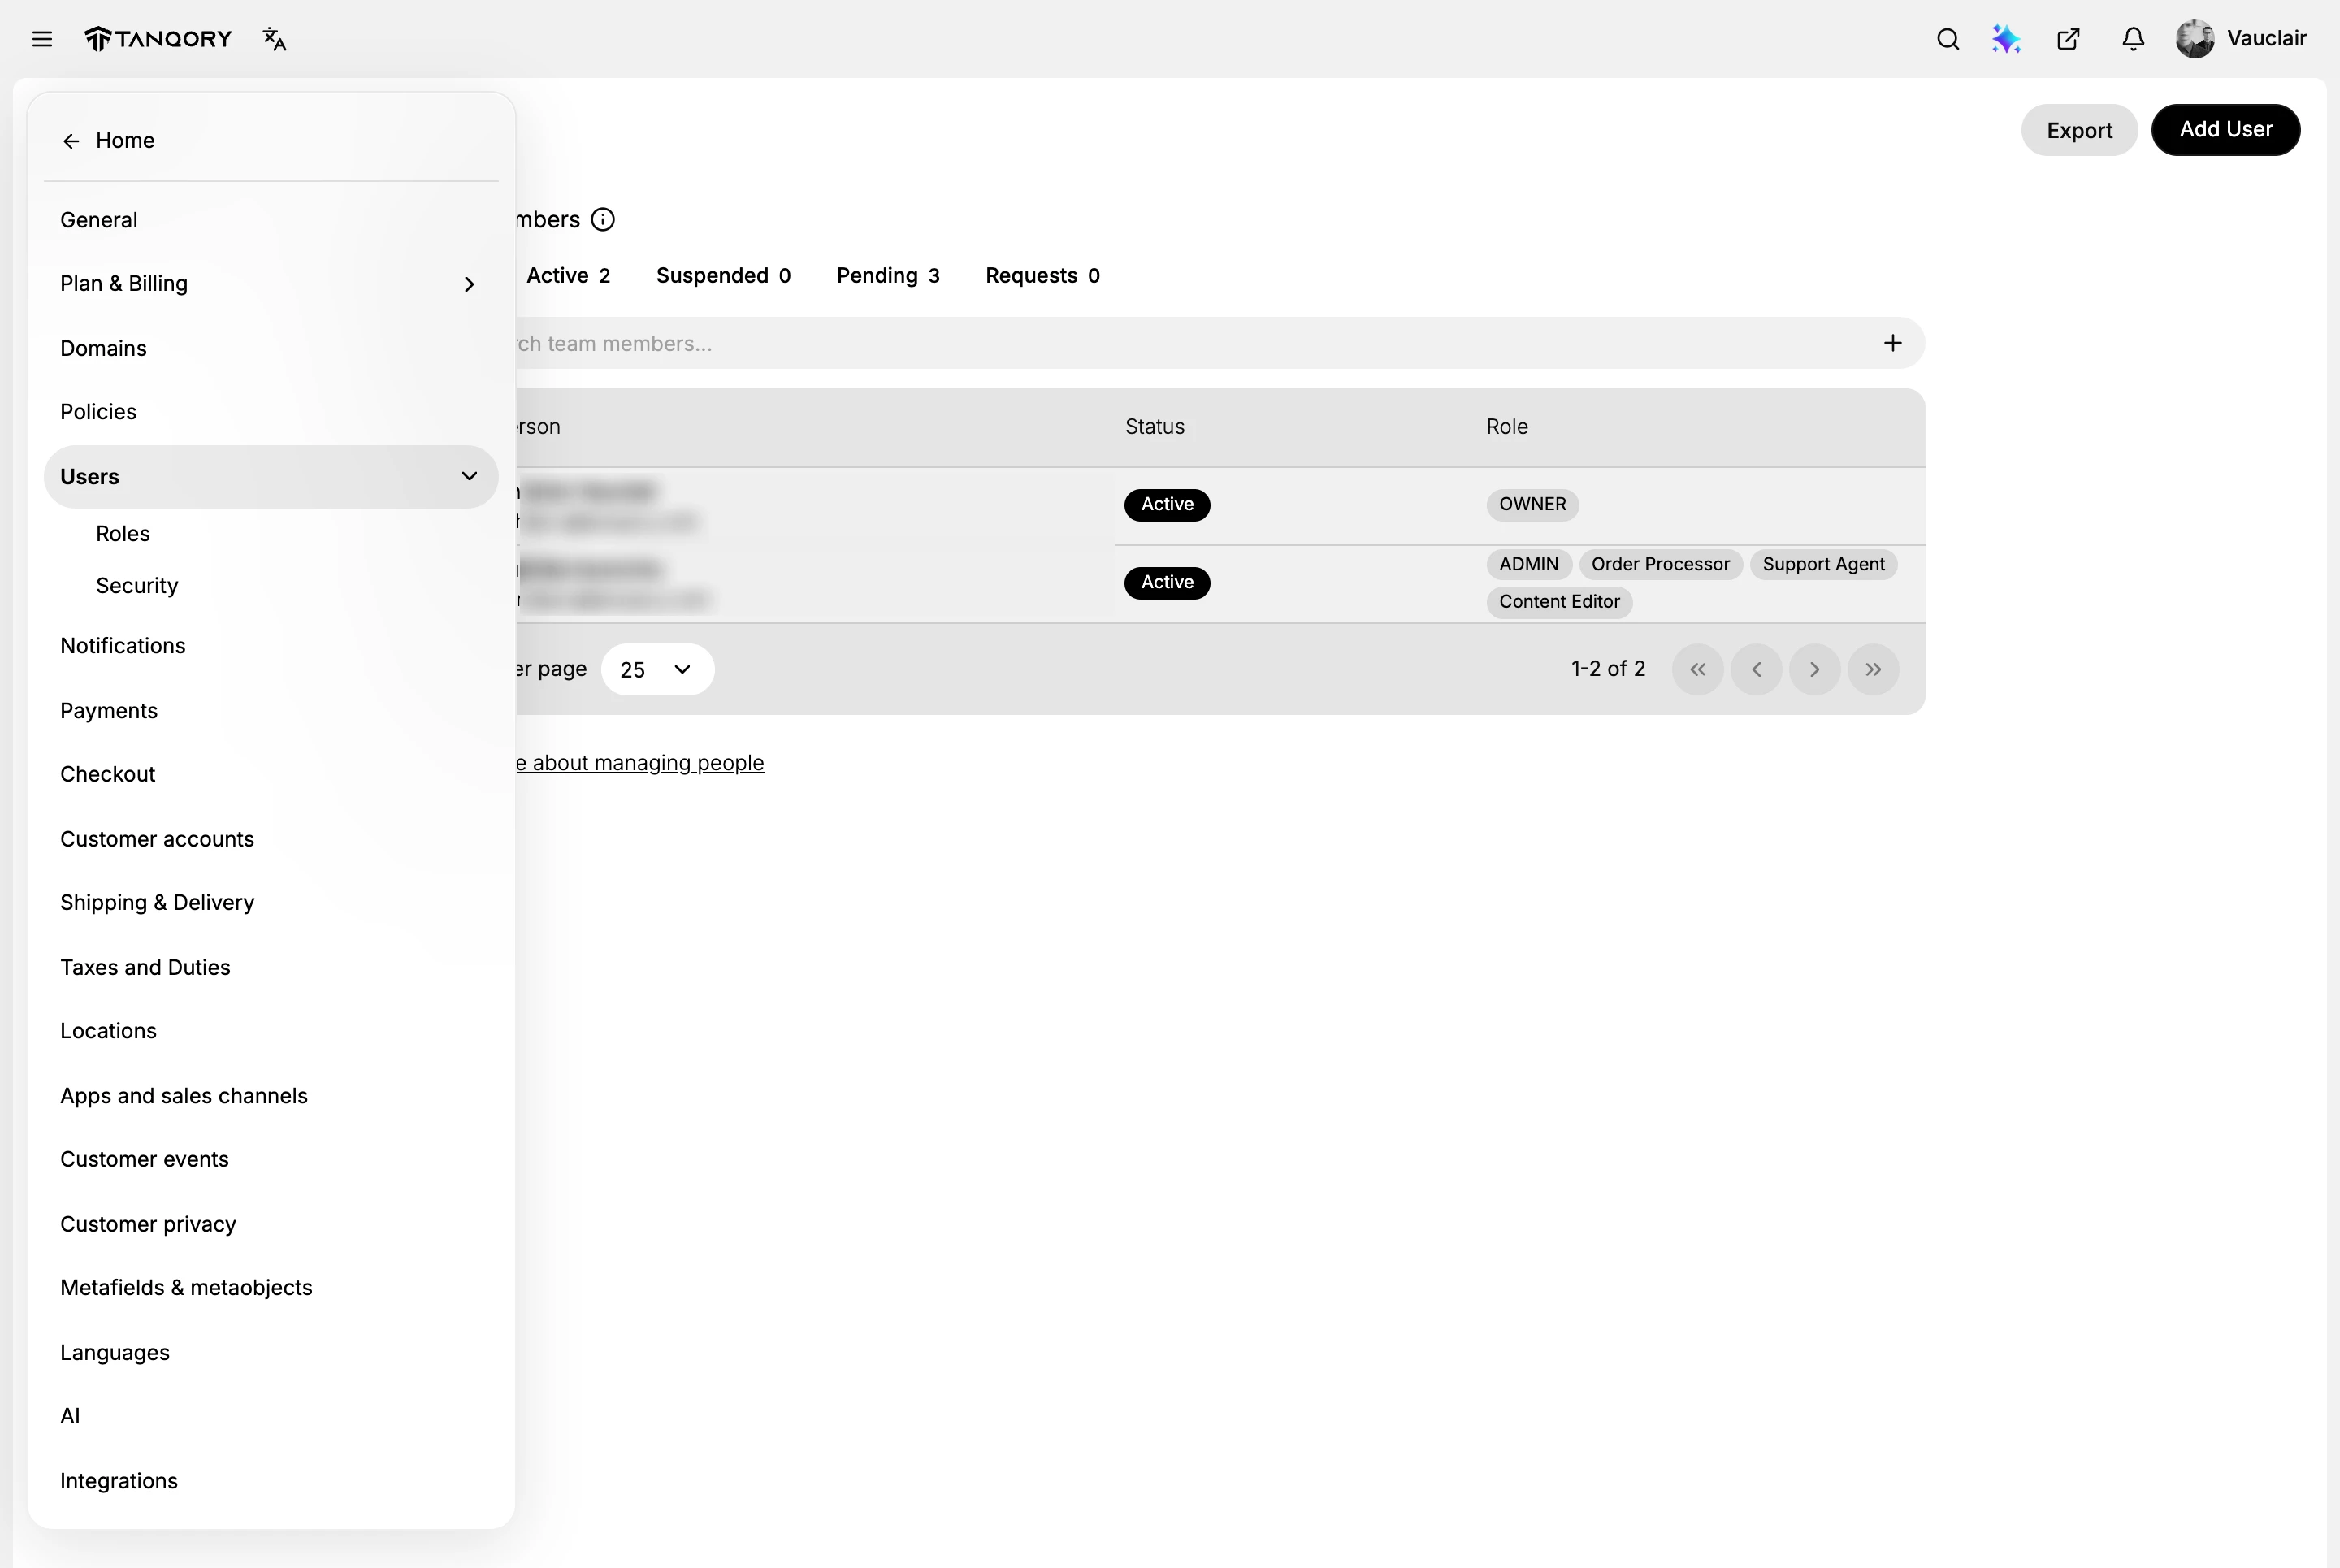Open the hamburger menu icon
Image resolution: width=2340 pixels, height=1568 pixels.
42,39
